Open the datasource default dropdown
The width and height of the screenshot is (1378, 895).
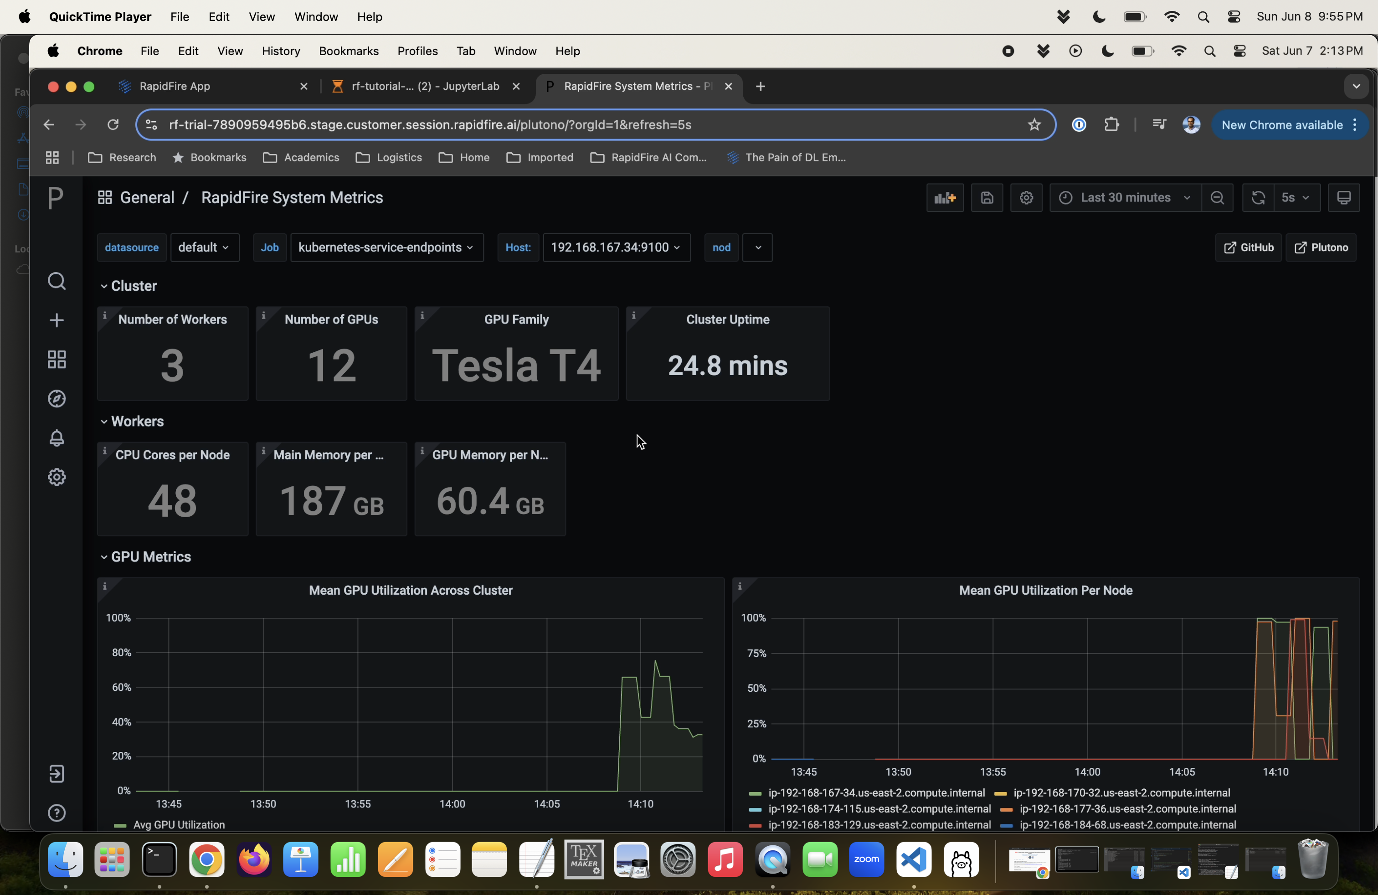[x=205, y=248]
